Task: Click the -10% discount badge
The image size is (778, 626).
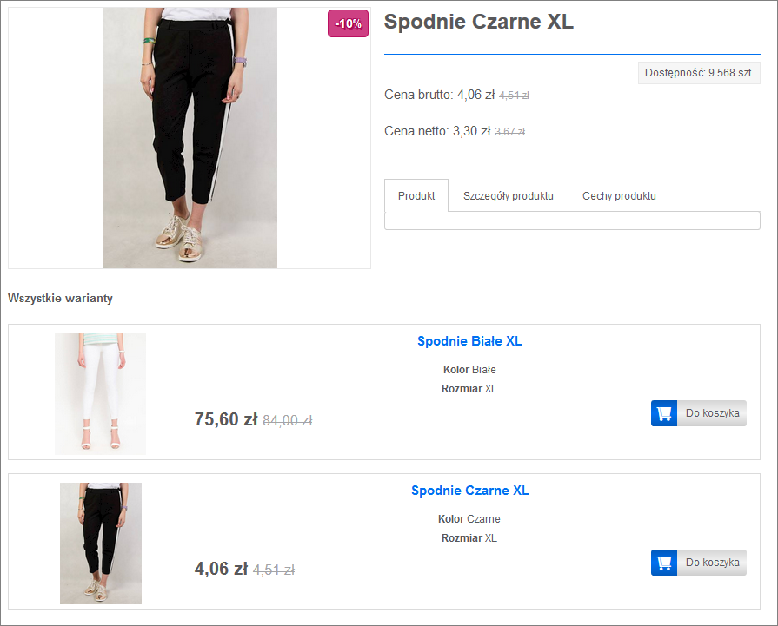Action: [x=348, y=24]
